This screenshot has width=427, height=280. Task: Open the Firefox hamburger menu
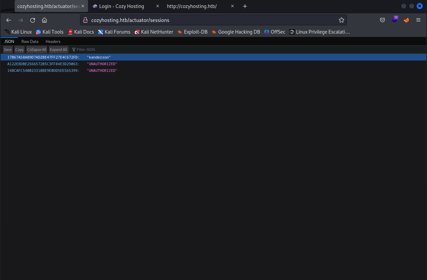click(x=418, y=20)
